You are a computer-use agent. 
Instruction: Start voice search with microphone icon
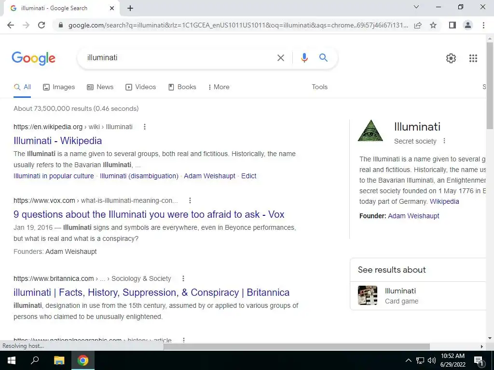(x=304, y=58)
